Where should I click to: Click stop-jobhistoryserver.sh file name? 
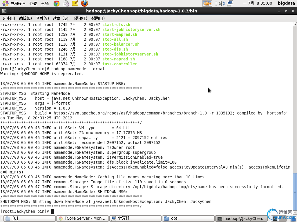coord(130,54)
